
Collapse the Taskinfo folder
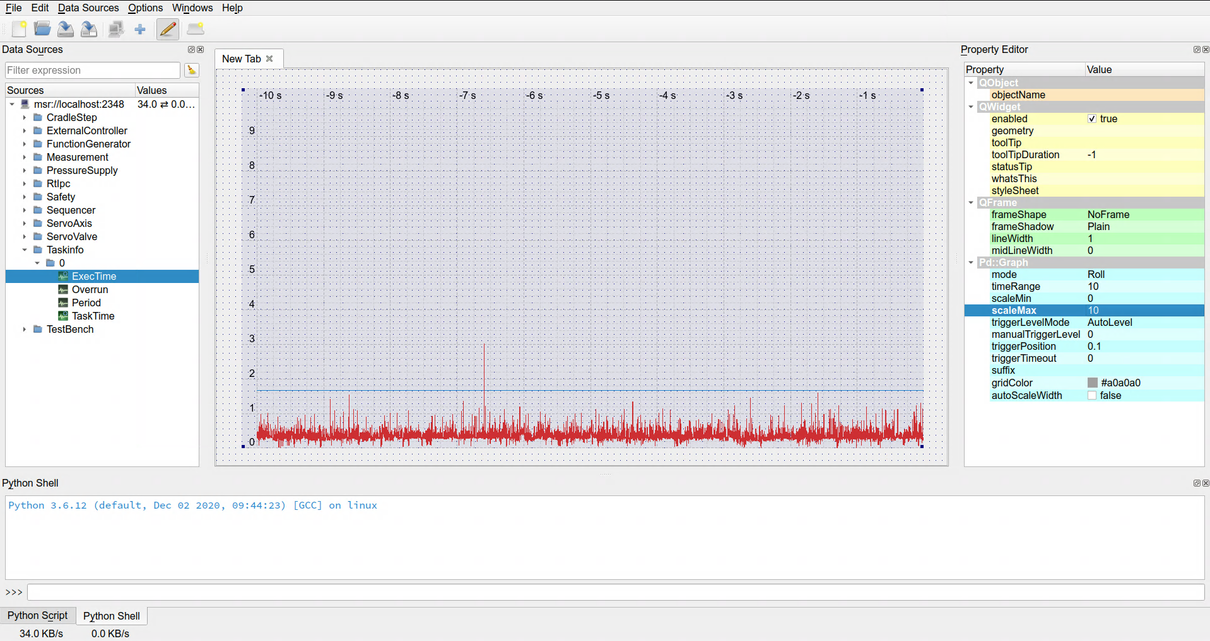click(25, 250)
